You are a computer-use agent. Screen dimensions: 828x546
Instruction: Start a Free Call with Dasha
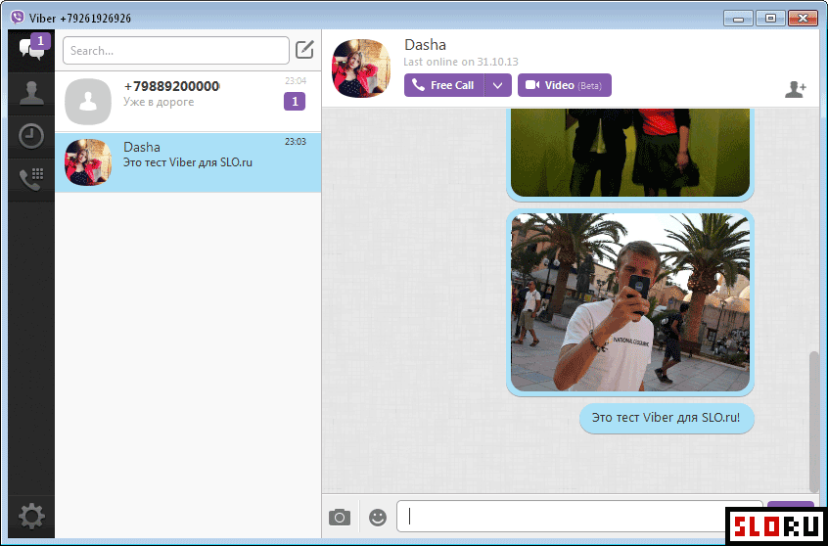(x=443, y=85)
